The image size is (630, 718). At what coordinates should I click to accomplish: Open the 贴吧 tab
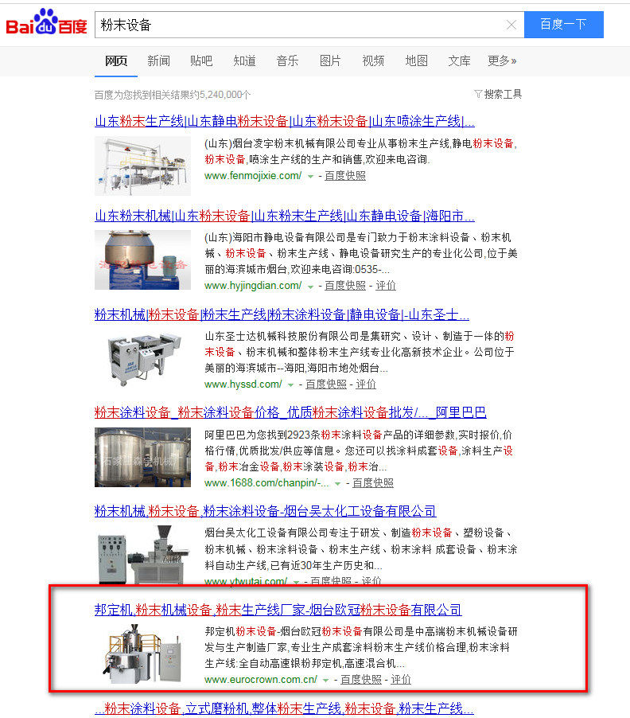[x=201, y=61]
